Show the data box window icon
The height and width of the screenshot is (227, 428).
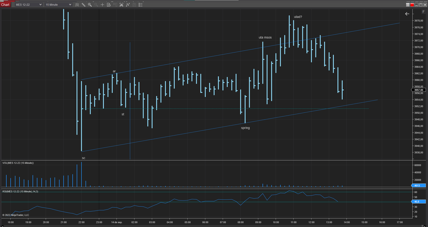pos(109,5)
